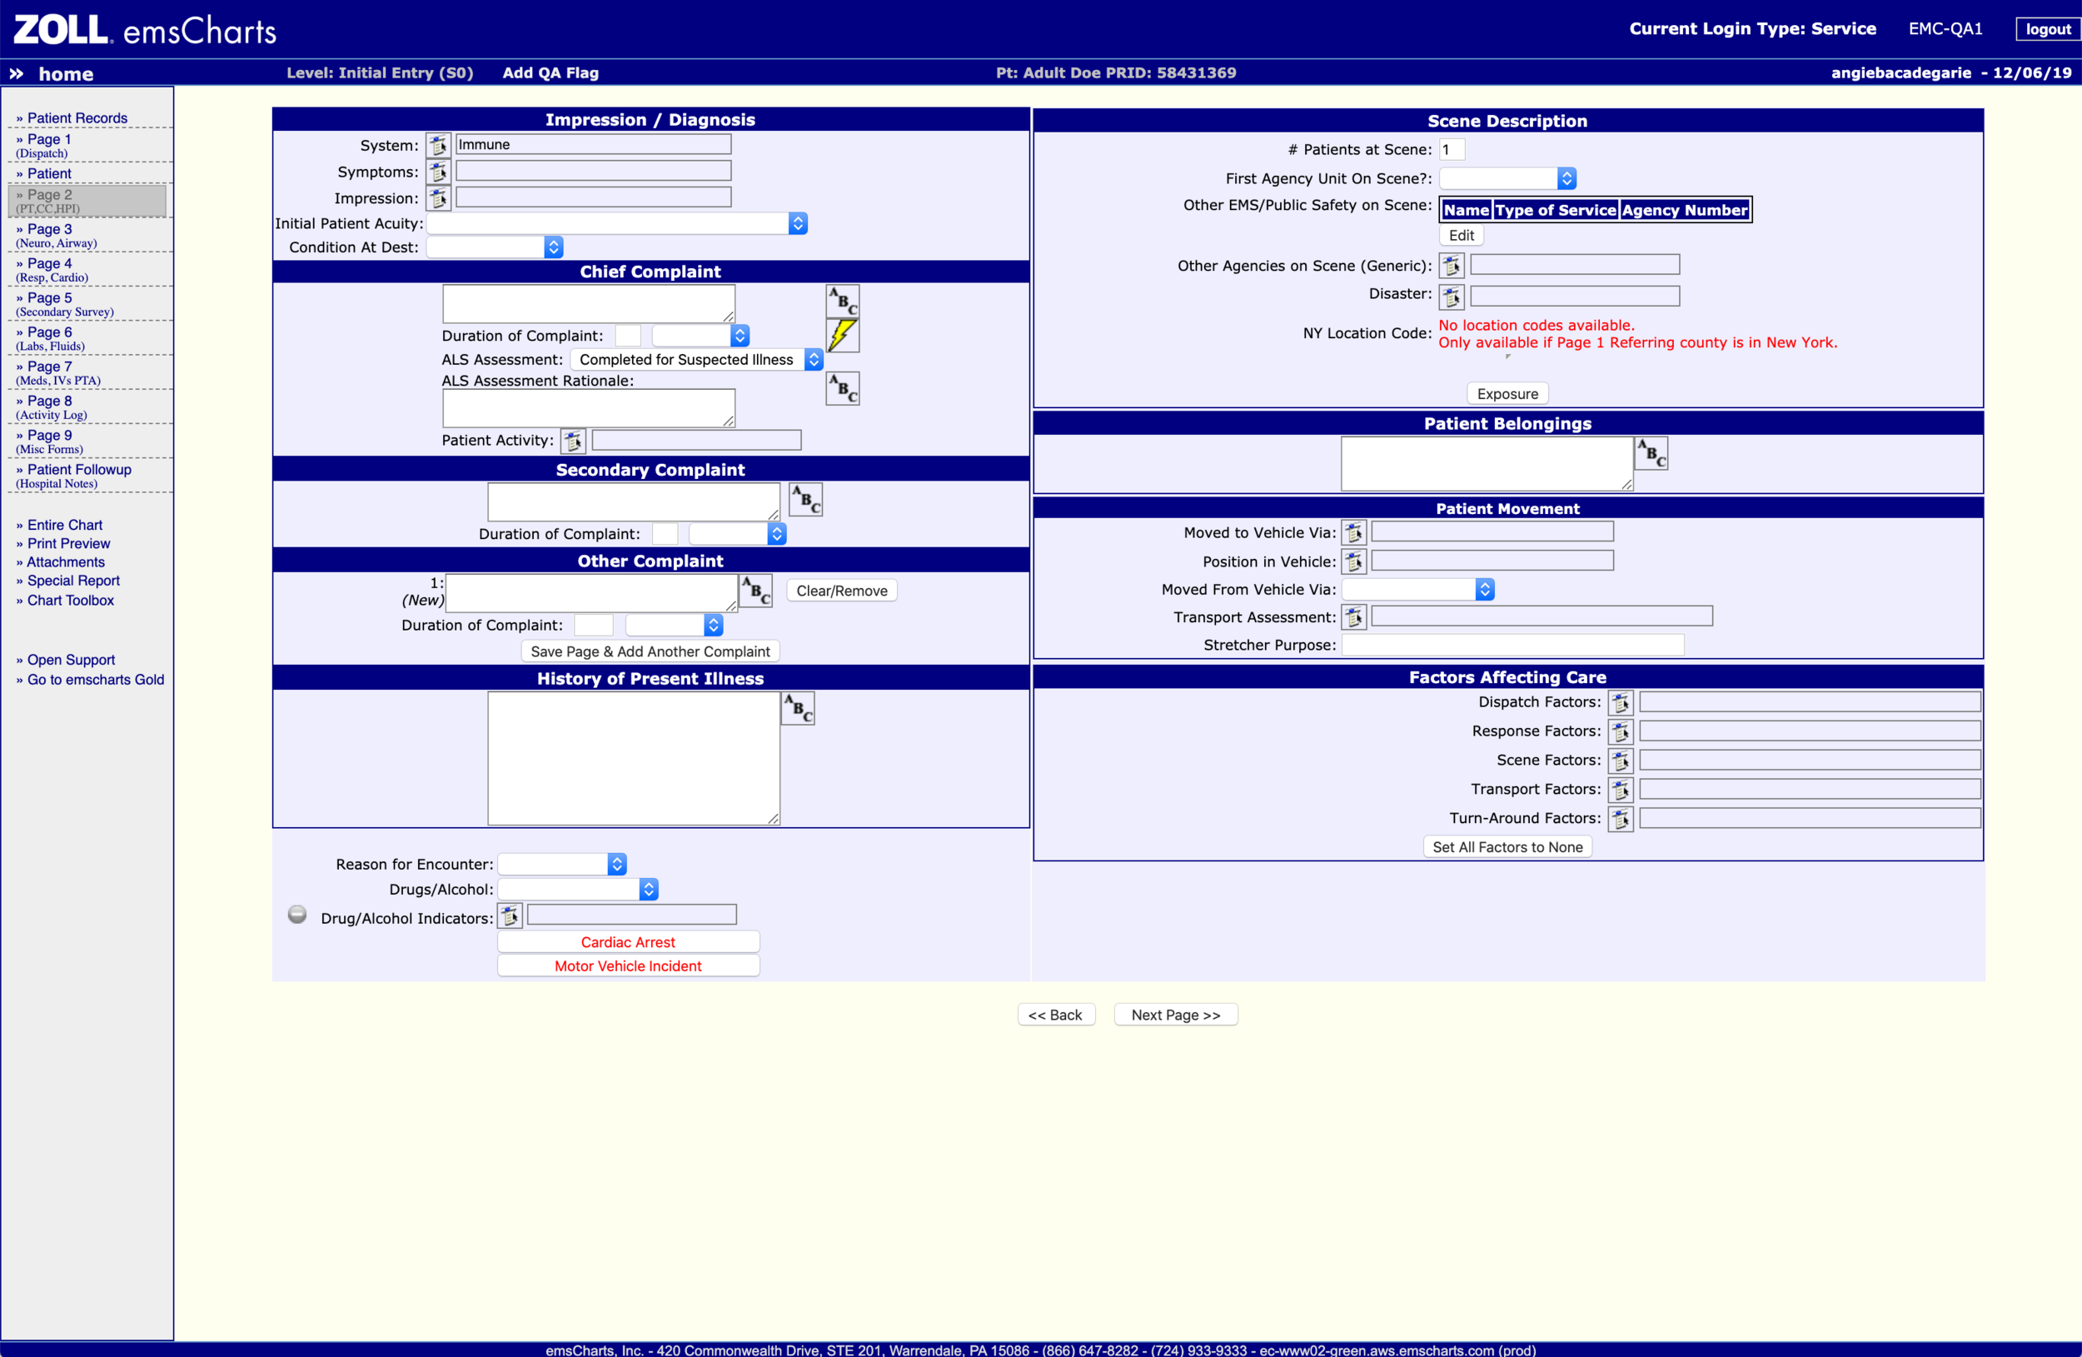Click the pick-list icon beside Impression

(x=438, y=197)
